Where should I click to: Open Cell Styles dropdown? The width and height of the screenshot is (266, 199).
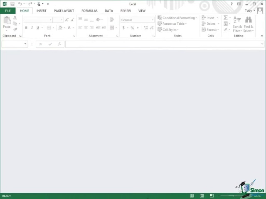point(168,29)
